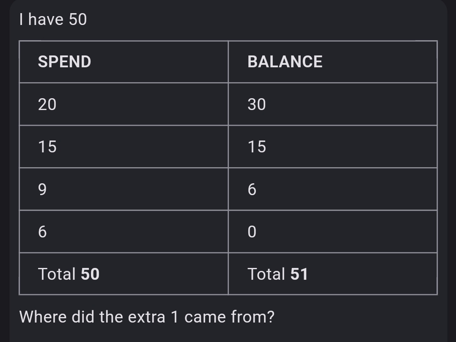
Task: Click the 20 cell under SPEND
Action: pos(47,104)
